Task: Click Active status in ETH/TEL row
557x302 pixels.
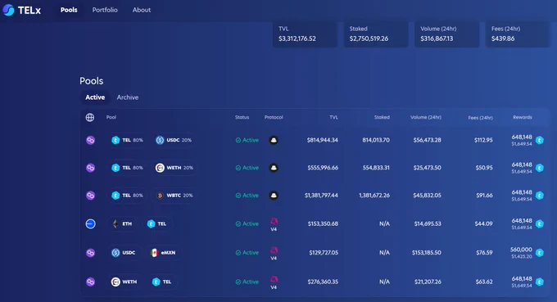Action: (x=247, y=224)
